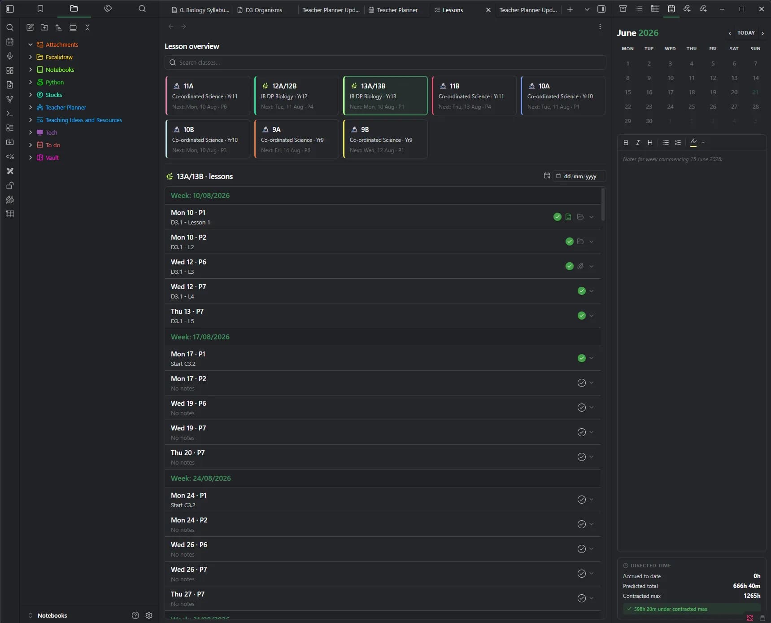771x623 pixels.
Task: Switch to Teacher Planner tab
Action: click(393, 10)
